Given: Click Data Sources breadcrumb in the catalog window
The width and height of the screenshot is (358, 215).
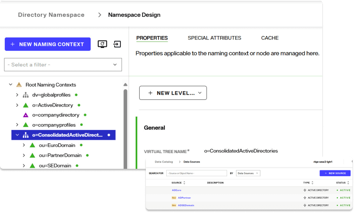Looking at the screenshot, I should pos(192,162).
